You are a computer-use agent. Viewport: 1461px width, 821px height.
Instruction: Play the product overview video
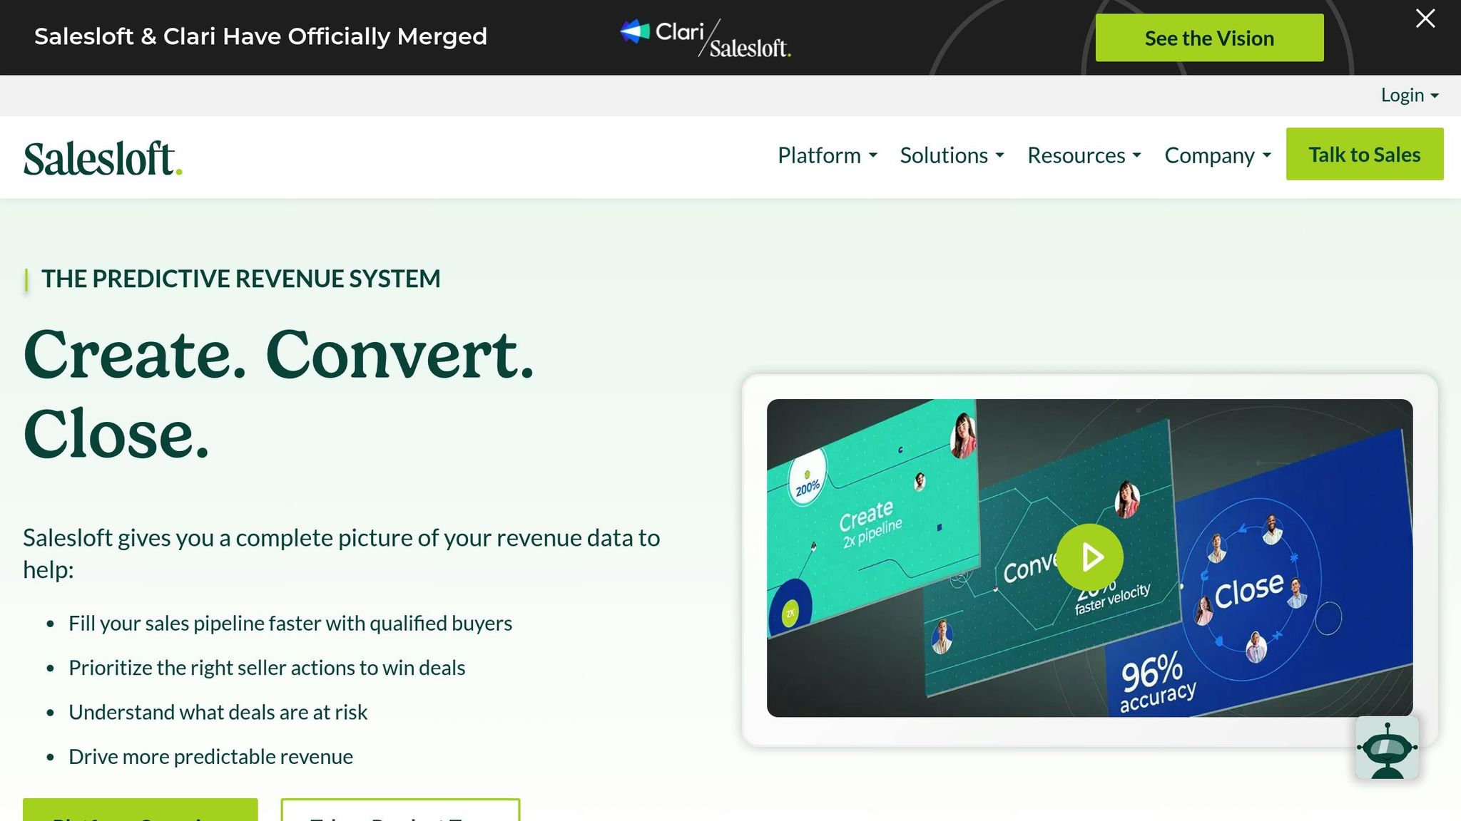click(x=1089, y=557)
